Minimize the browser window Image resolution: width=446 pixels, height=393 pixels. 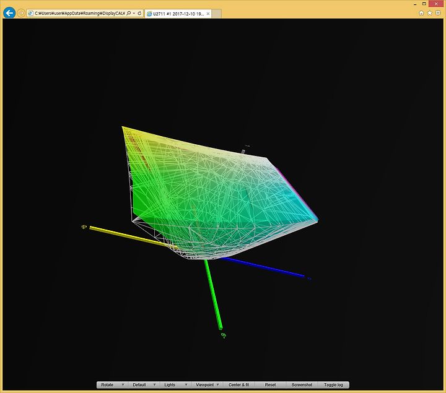415,4
